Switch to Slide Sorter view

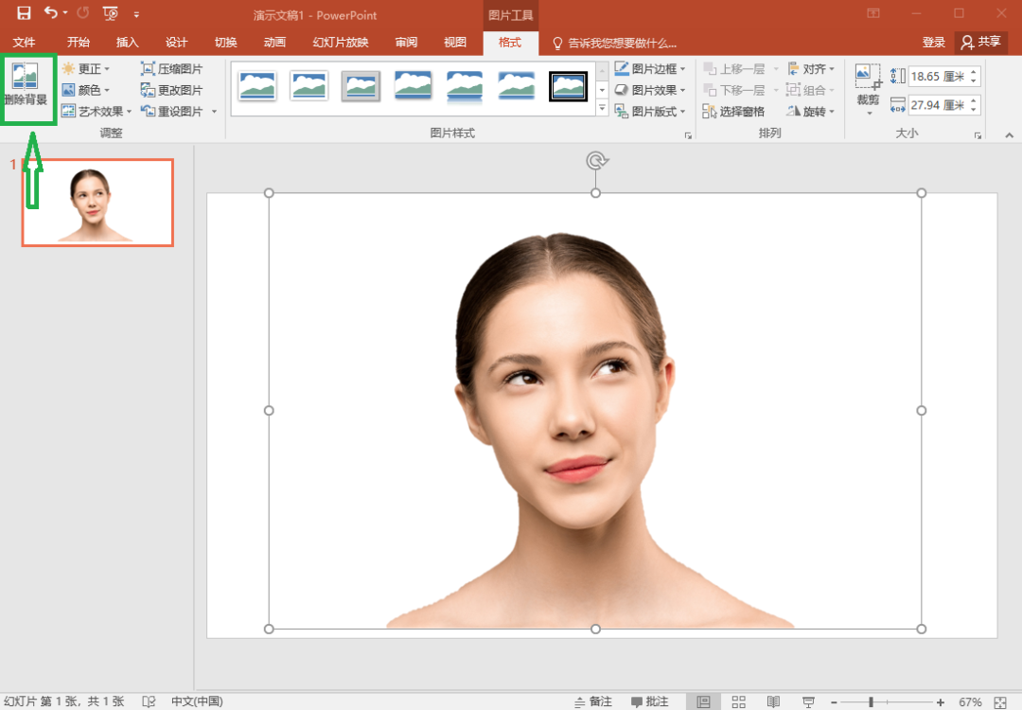pyautogui.click(x=739, y=701)
